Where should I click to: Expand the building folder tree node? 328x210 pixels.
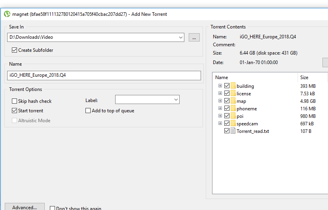pyautogui.click(x=220, y=85)
